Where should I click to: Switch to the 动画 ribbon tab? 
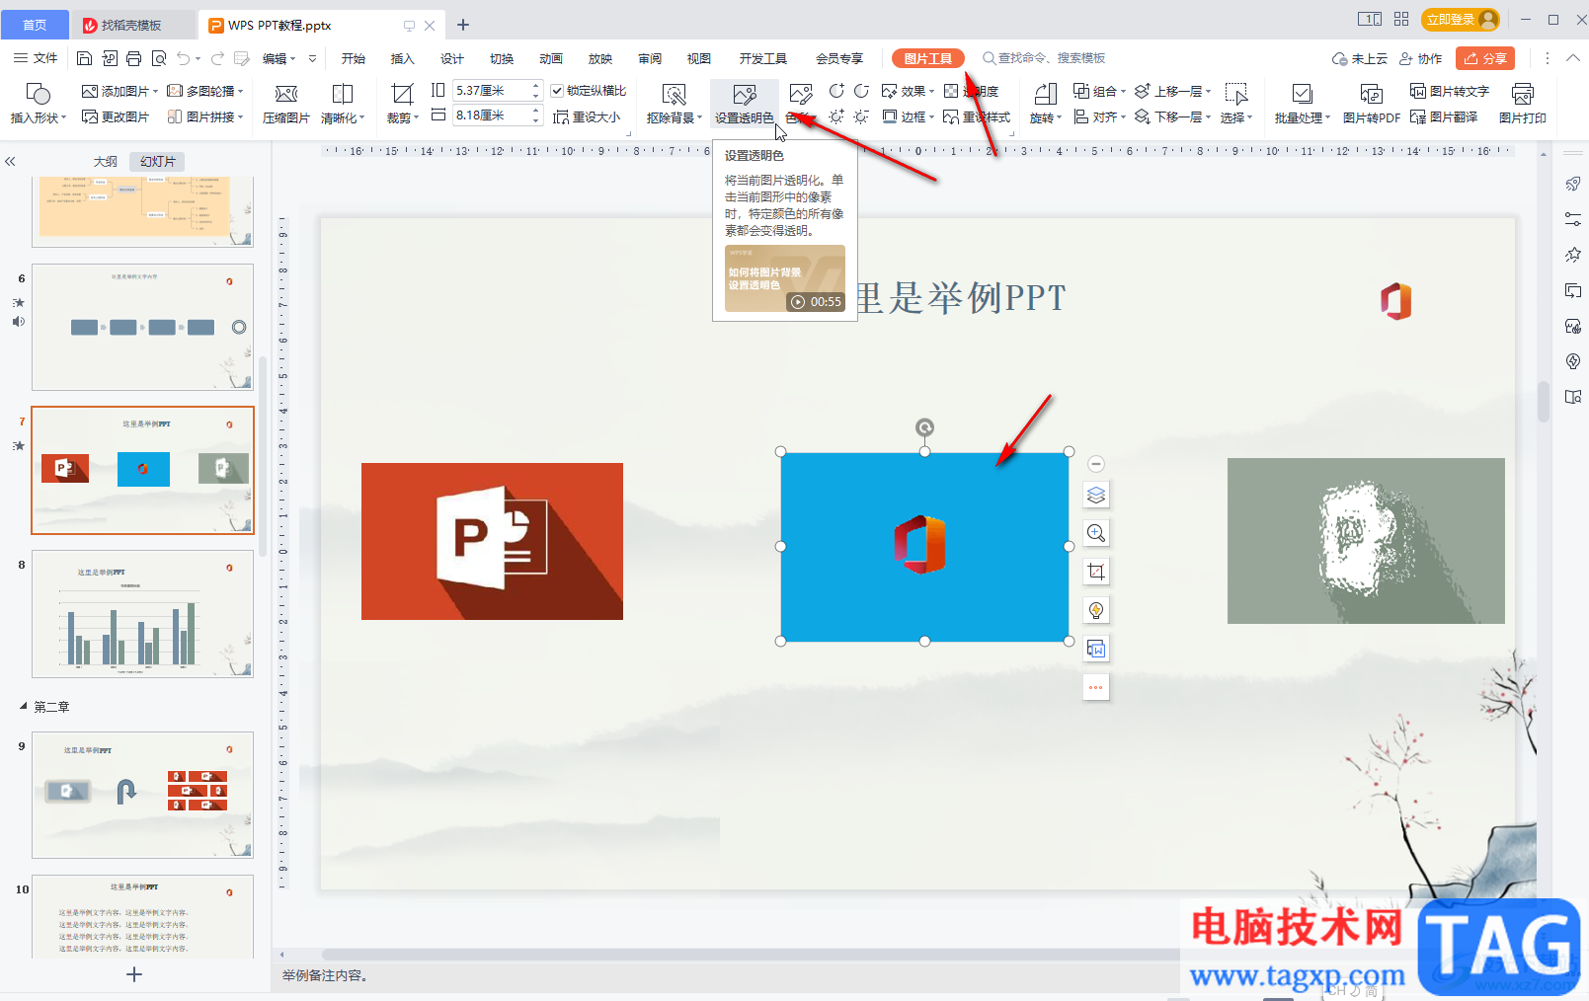(x=551, y=58)
